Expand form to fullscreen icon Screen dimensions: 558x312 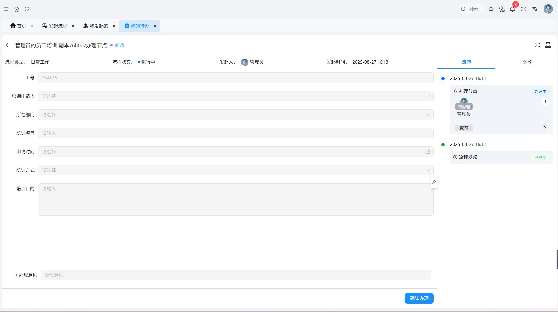click(537, 45)
